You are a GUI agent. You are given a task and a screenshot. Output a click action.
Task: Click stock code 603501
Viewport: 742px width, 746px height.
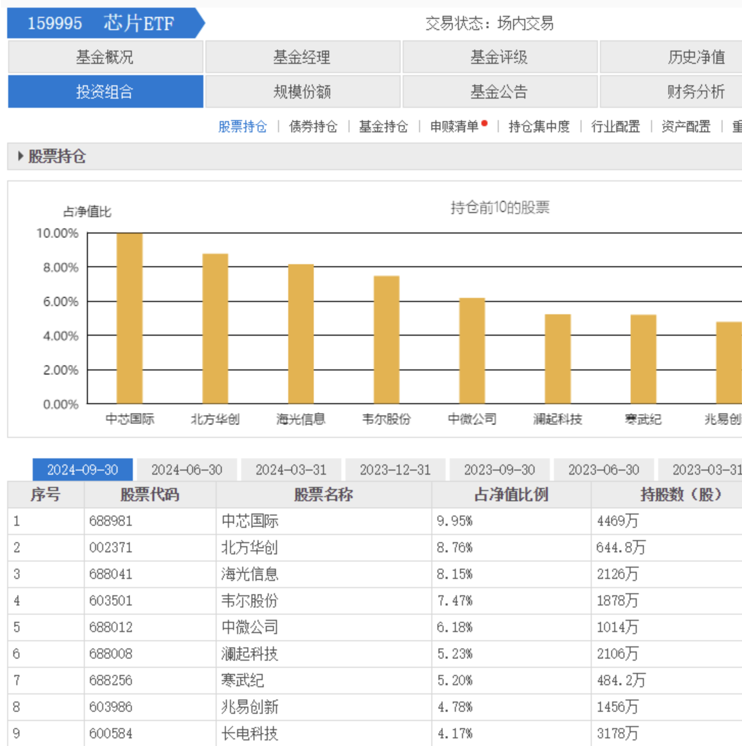(x=111, y=601)
